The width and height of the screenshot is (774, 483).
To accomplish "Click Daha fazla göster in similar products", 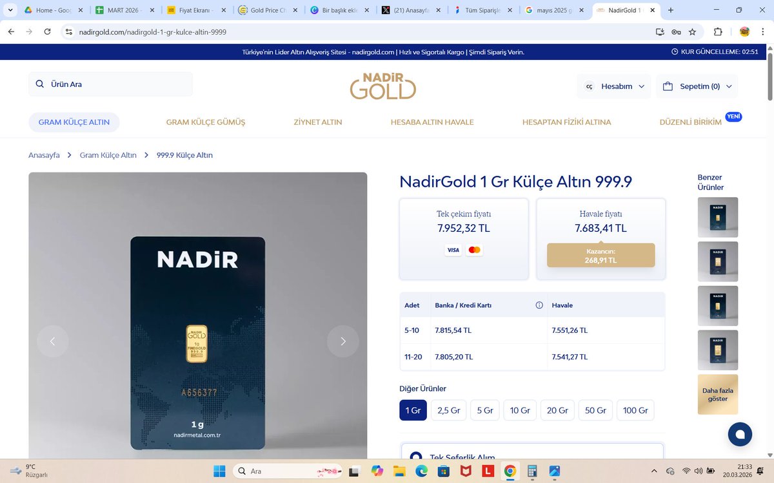I will 718,394.
